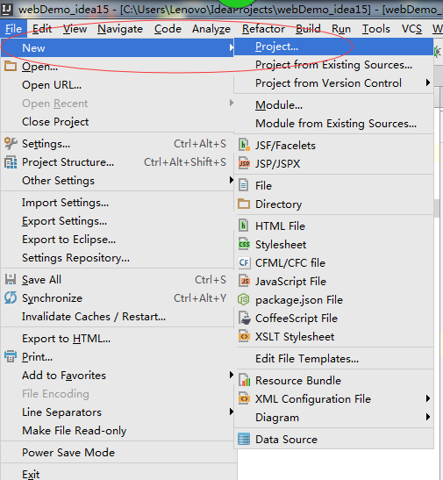
Task: Click the CFML/CFC file icon
Action: (244, 262)
